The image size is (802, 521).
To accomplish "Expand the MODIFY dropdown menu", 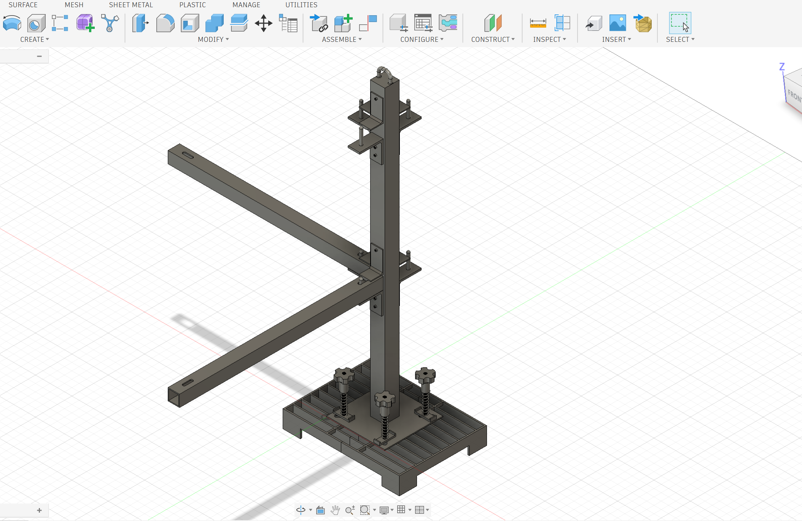I will 213,40.
